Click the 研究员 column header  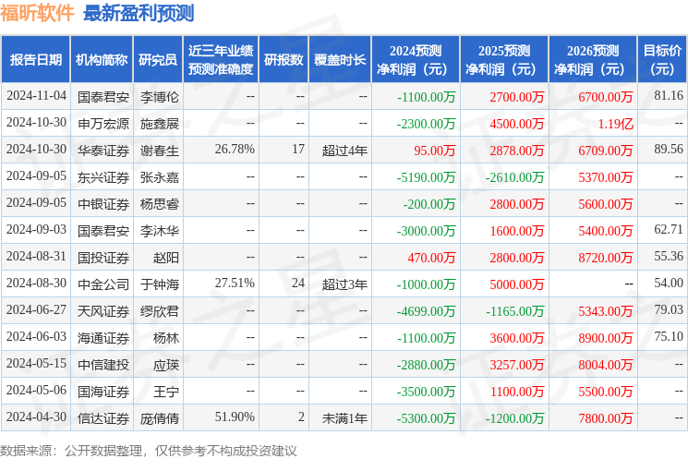(x=158, y=60)
